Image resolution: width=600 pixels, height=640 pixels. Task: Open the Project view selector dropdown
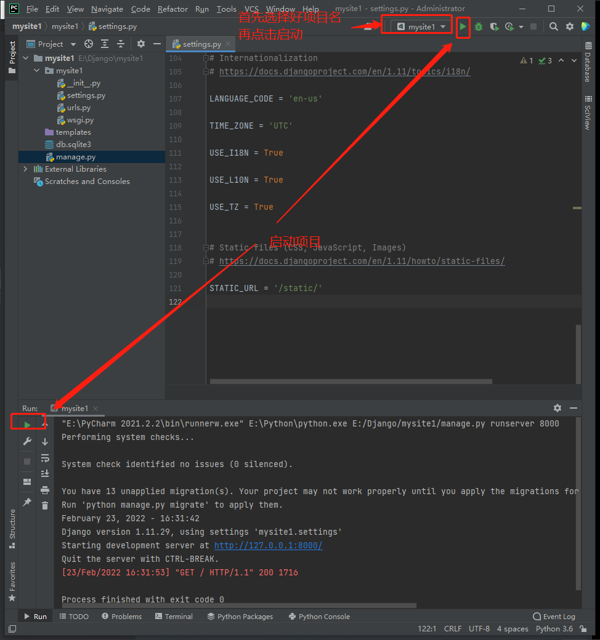51,44
